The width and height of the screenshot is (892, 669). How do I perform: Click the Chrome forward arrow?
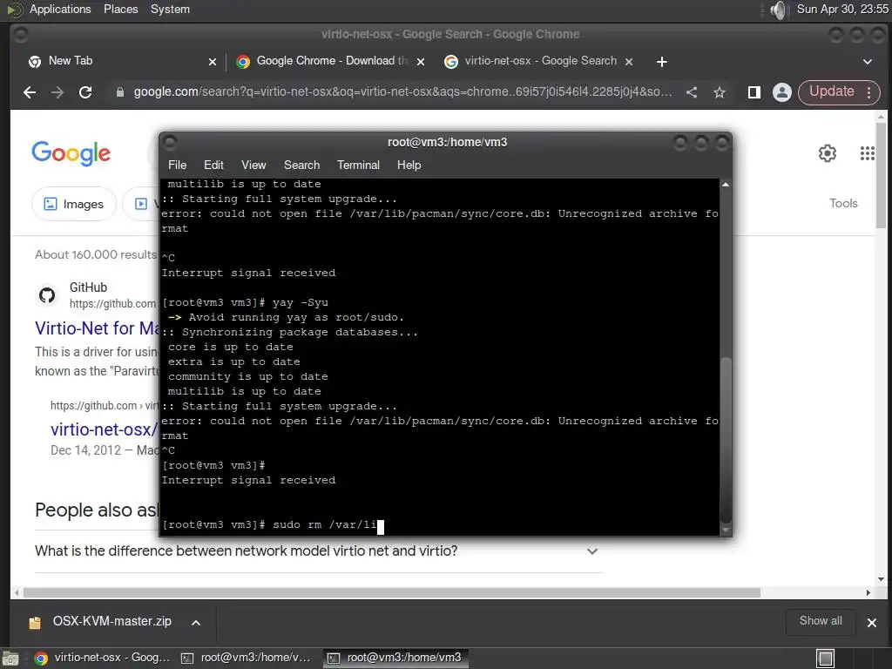point(57,92)
